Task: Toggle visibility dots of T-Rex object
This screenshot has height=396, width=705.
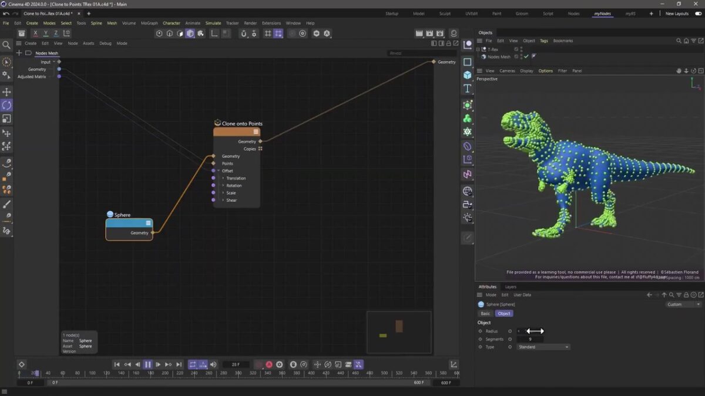Action: tap(521, 49)
